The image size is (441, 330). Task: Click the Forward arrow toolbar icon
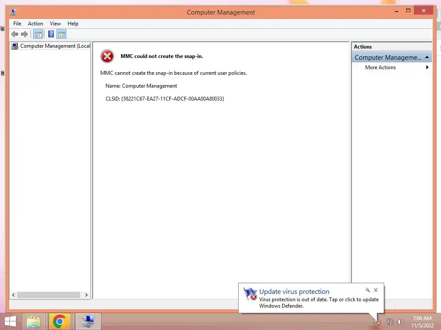click(x=25, y=34)
